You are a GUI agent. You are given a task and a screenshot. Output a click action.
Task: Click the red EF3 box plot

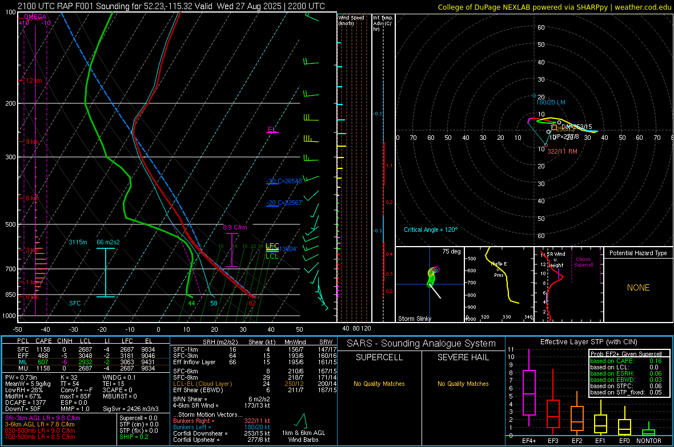pyautogui.click(x=553, y=402)
